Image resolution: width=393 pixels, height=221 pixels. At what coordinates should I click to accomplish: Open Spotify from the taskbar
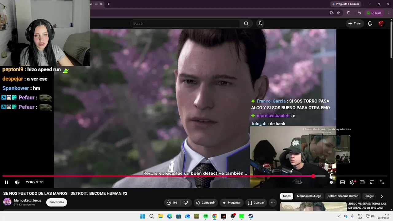tap(206, 216)
